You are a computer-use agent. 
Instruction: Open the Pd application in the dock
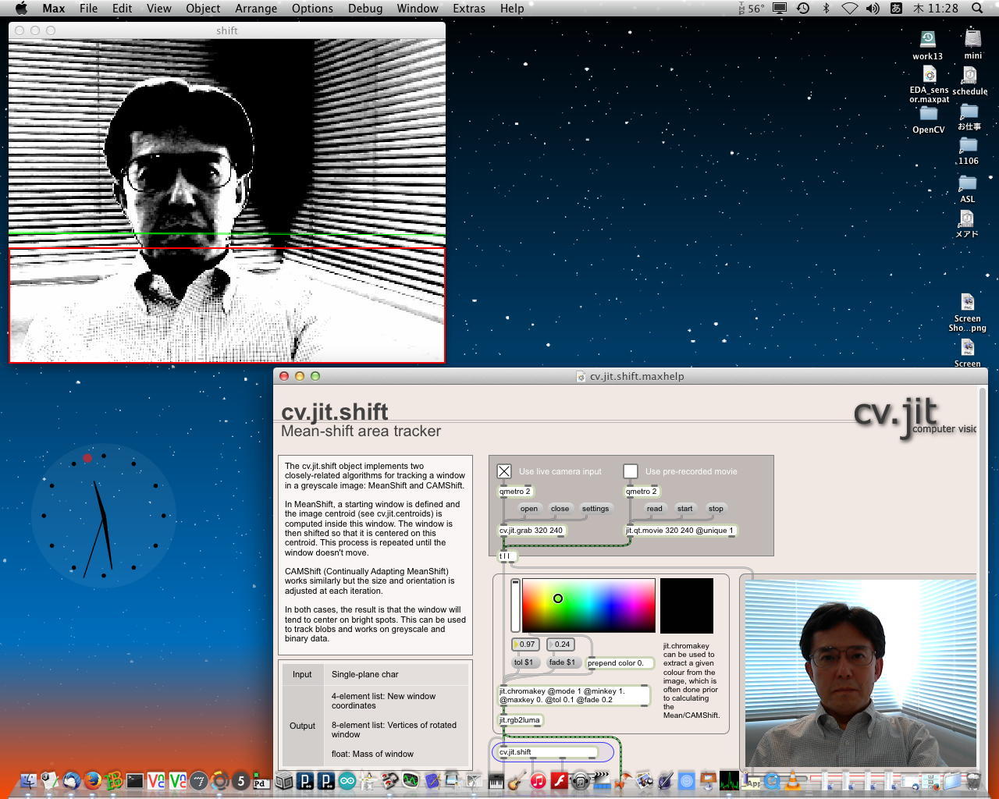[261, 780]
